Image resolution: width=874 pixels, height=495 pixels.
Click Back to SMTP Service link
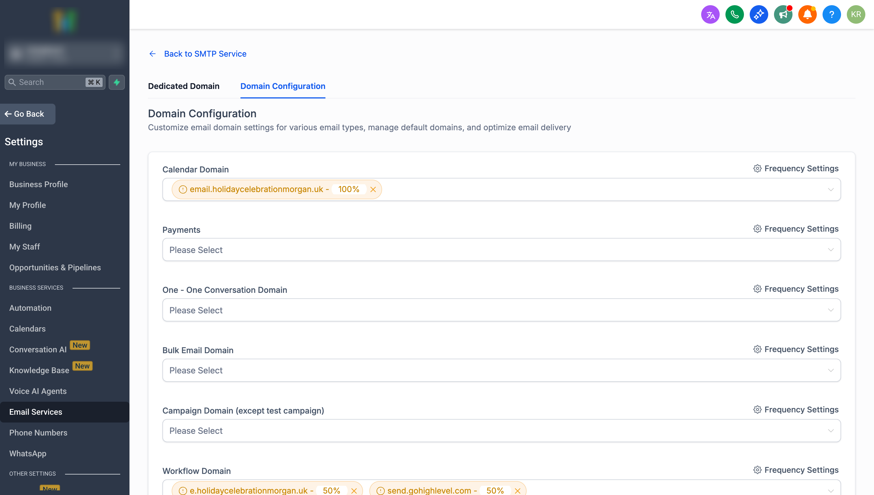click(205, 53)
